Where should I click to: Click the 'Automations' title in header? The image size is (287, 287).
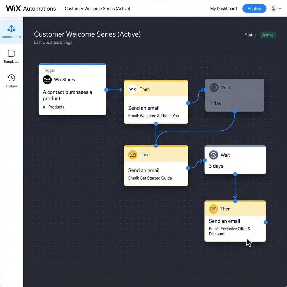point(40,9)
